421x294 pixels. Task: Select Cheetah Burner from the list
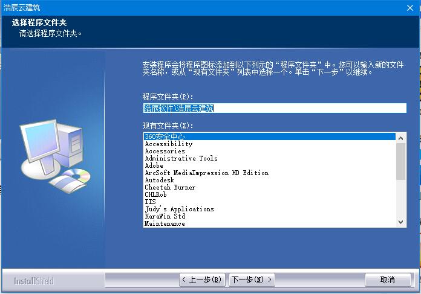point(170,187)
